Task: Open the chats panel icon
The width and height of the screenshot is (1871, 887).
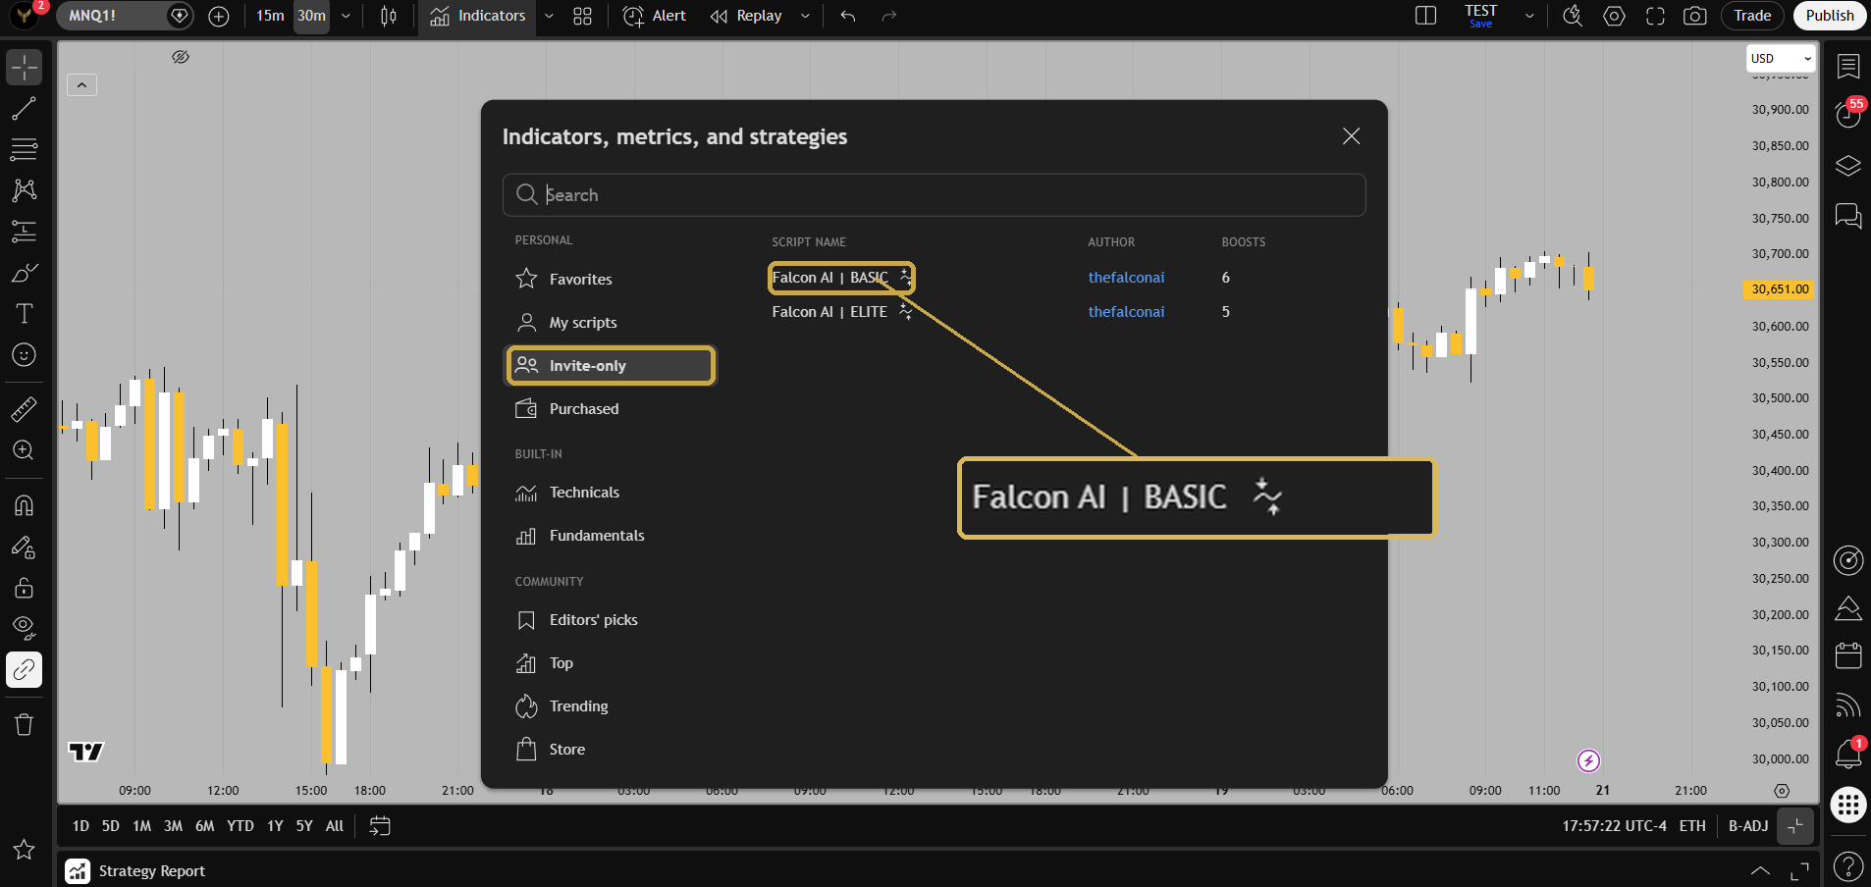Action: pyautogui.click(x=1848, y=216)
